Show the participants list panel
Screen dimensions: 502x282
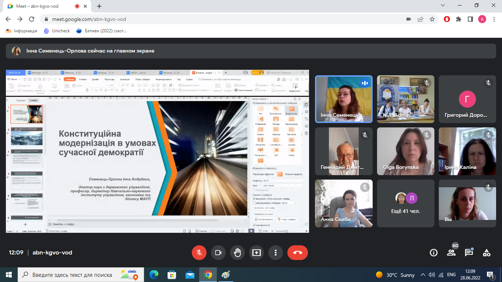[x=451, y=253]
